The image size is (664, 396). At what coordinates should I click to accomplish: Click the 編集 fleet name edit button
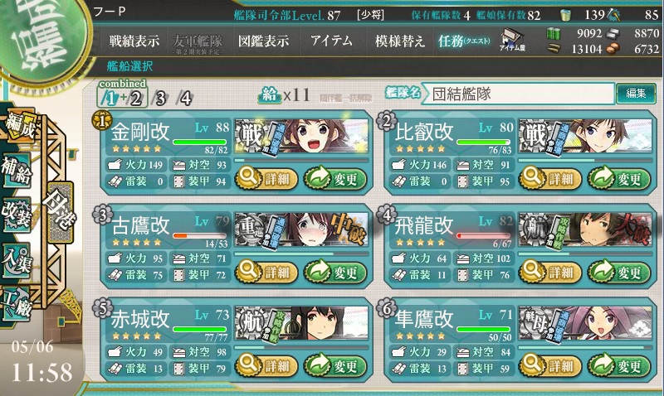point(636,94)
